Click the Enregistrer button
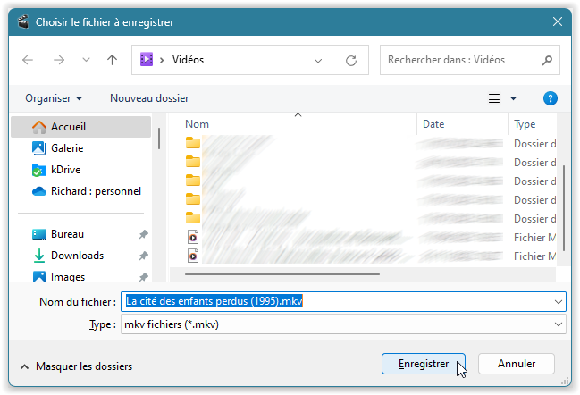 tap(423, 364)
